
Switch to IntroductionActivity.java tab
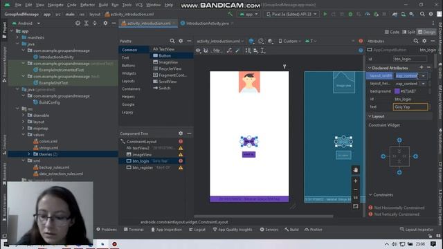click(x=208, y=24)
